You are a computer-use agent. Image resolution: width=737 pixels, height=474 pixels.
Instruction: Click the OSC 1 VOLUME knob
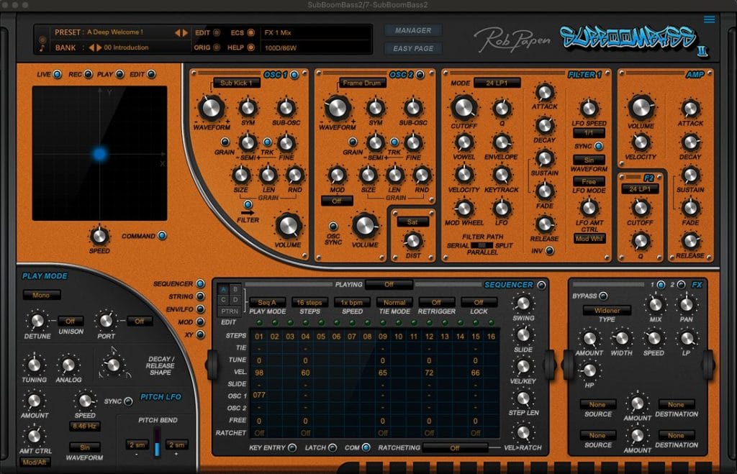(x=288, y=225)
